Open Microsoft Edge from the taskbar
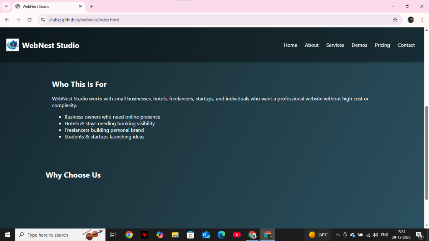The width and height of the screenshot is (429, 241). [221, 235]
